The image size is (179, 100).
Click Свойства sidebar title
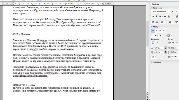(156, 4)
